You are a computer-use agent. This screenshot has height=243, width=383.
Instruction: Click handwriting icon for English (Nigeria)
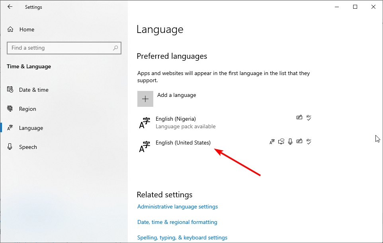299,118
